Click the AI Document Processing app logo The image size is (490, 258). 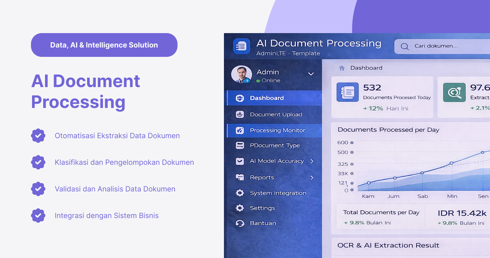(x=241, y=46)
